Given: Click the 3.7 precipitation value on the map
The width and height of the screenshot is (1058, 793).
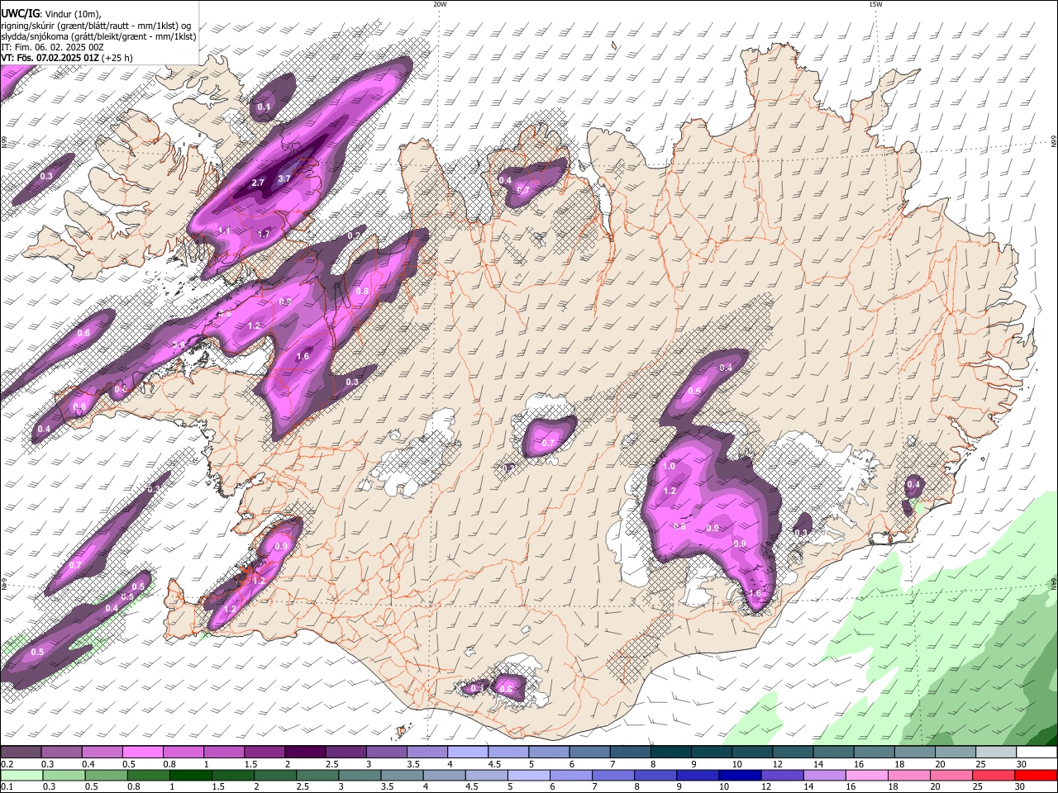Looking at the screenshot, I should point(284,178).
